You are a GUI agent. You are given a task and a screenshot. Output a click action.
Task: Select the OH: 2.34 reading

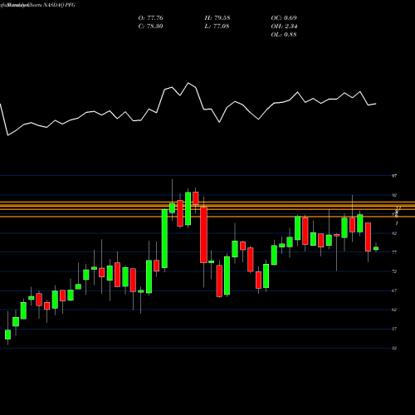click(x=284, y=27)
